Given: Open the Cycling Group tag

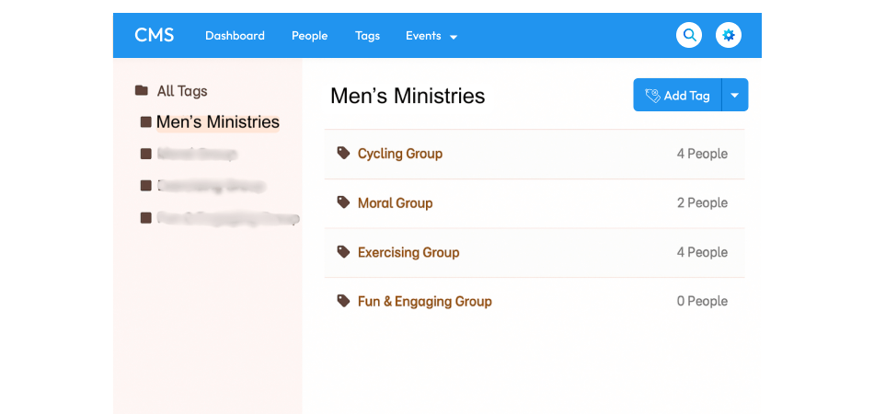Looking at the screenshot, I should click(399, 154).
